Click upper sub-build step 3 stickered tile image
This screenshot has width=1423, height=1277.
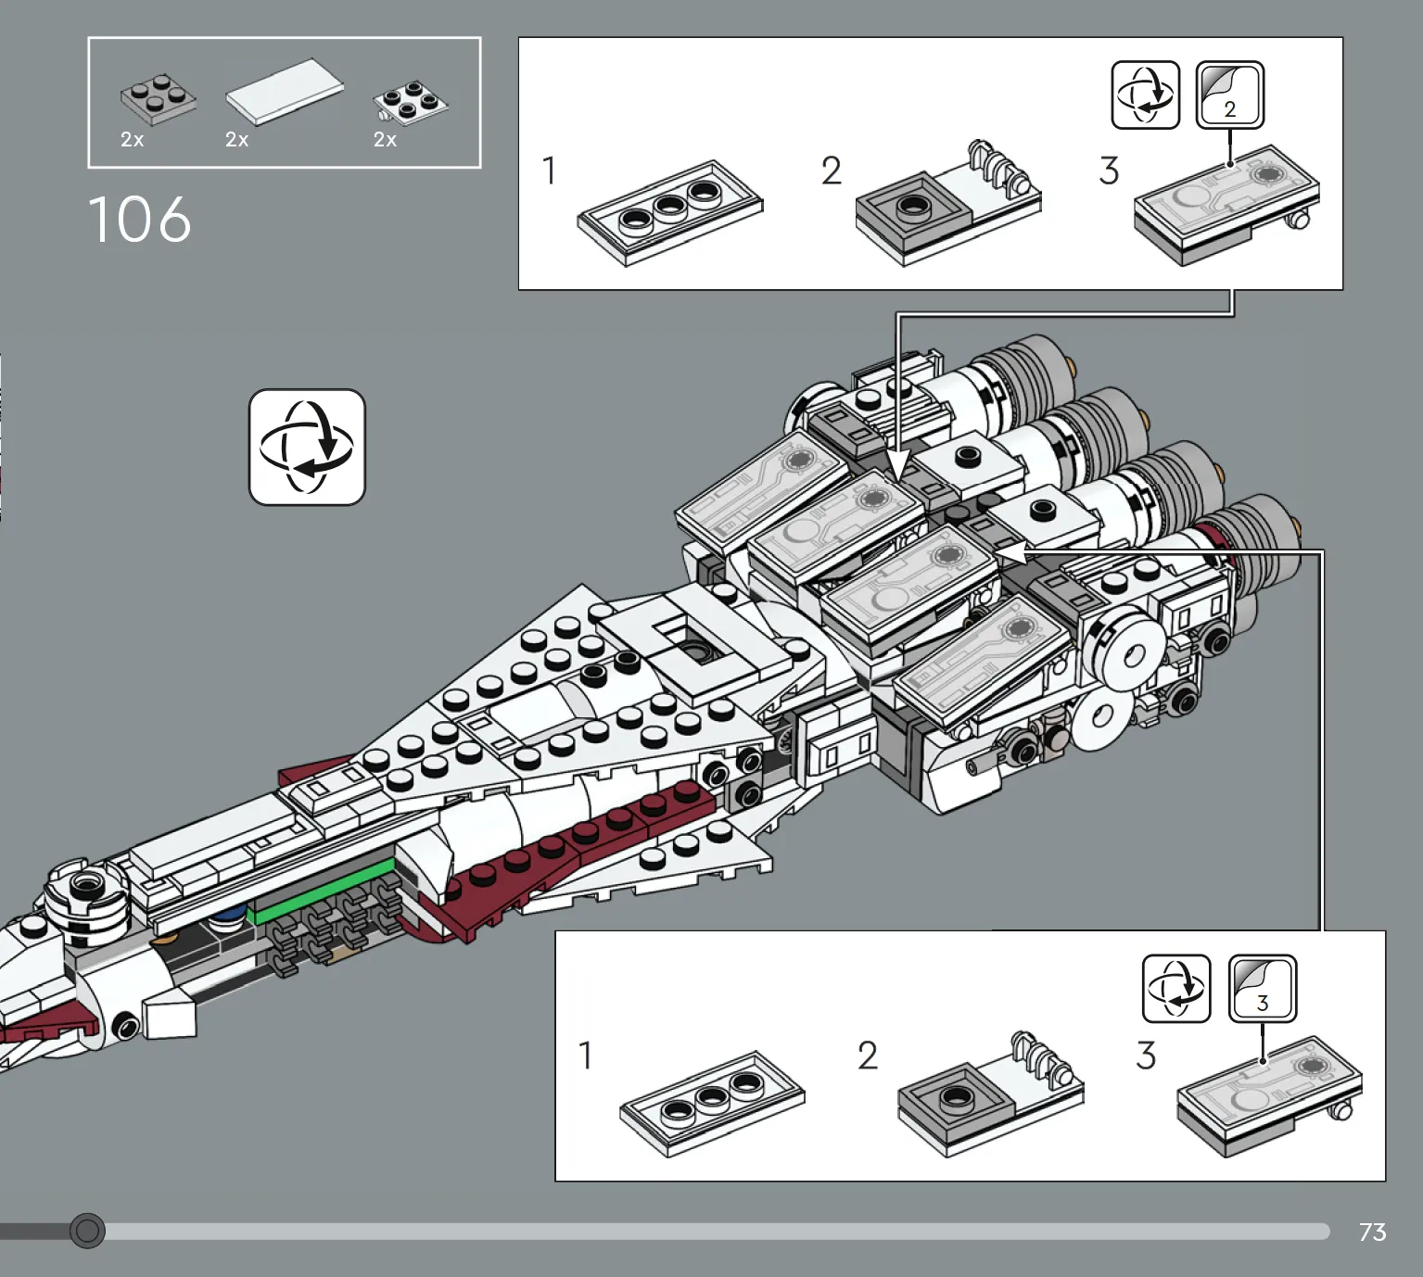(1226, 205)
